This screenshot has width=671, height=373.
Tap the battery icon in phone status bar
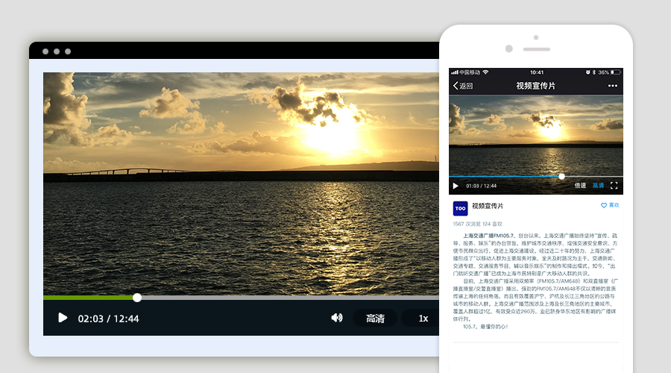click(615, 72)
